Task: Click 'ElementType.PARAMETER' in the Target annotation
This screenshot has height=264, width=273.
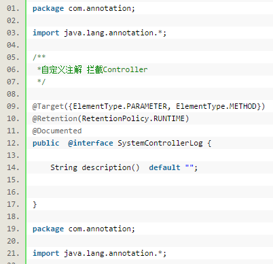Action: click(120, 106)
